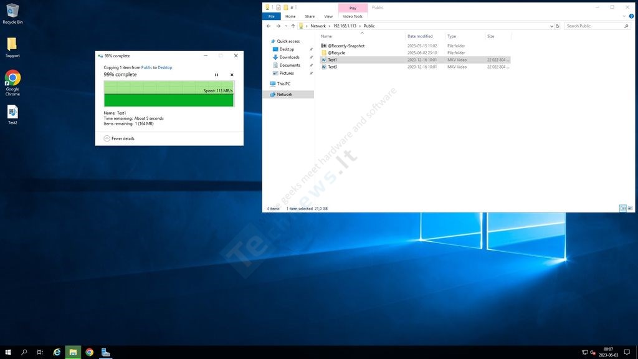The image size is (638, 359).
Task: Click Network in the address breadcrumb
Action: (x=318, y=26)
